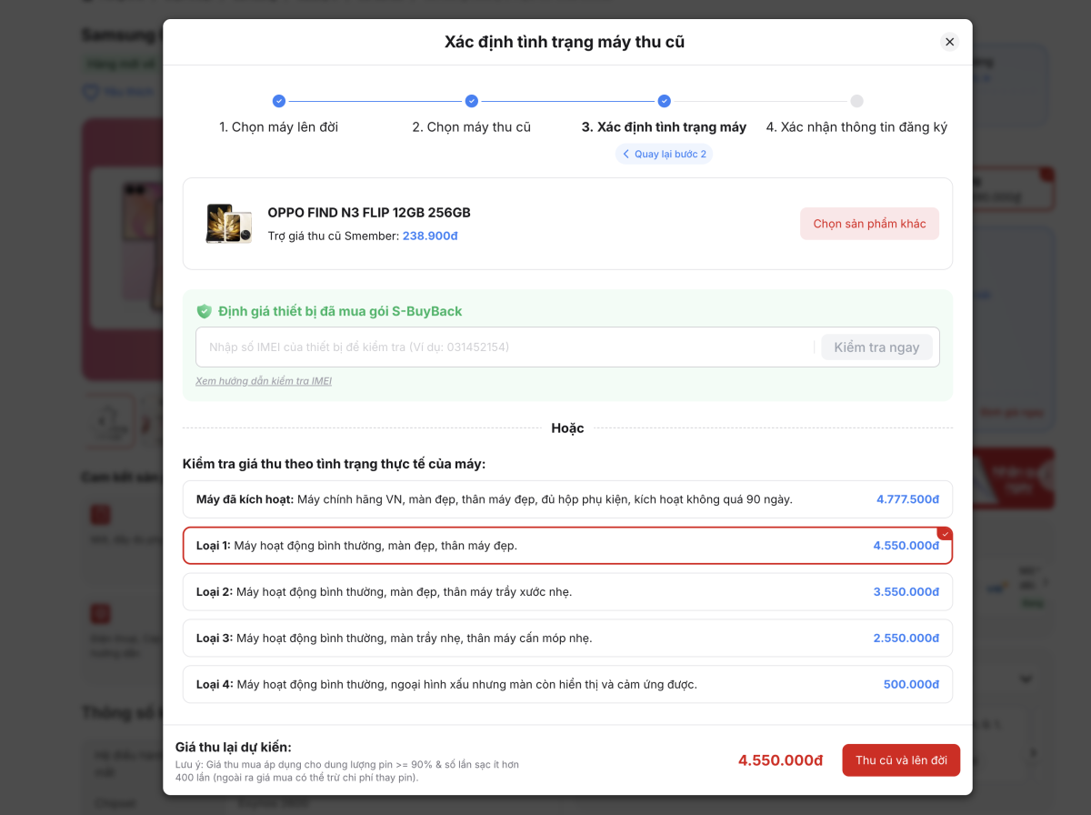Open the '1. Chọn máy lên đời' step
Image resolution: width=1091 pixels, height=815 pixels.
coord(279,127)
